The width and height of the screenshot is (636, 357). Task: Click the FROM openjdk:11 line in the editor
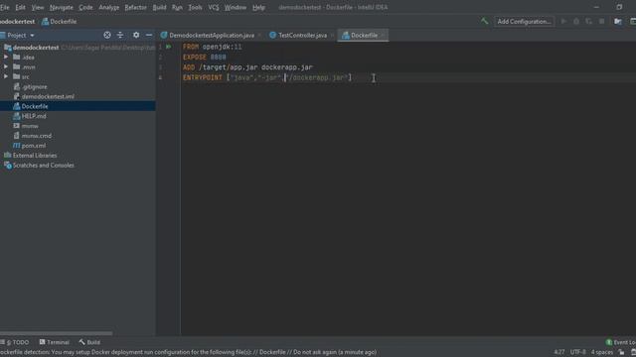[212, 47]
